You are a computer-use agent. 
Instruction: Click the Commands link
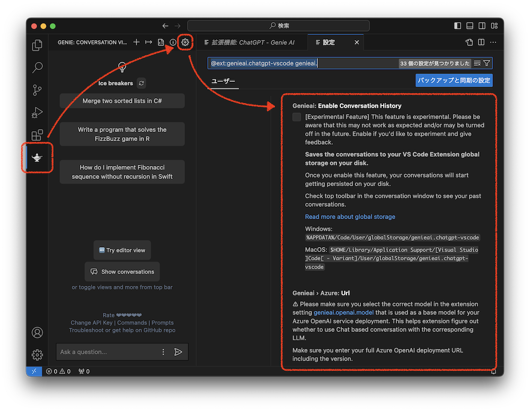[132, 323]
